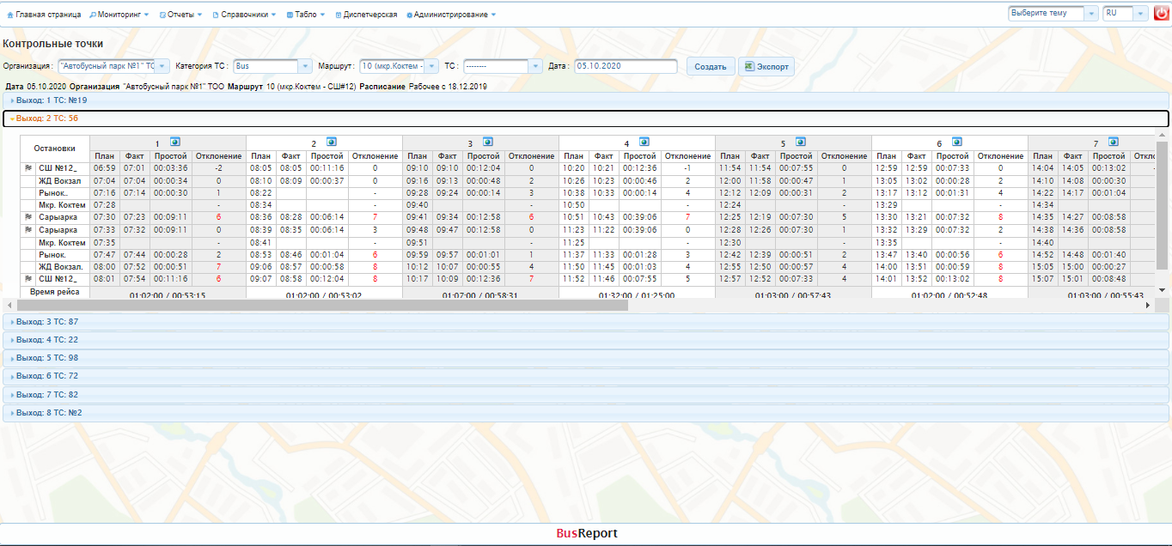This screenshot has width=1172, height=546.
Task: Expand the Выход: 1 ТС: №19 section
Action: pos(585,100)
